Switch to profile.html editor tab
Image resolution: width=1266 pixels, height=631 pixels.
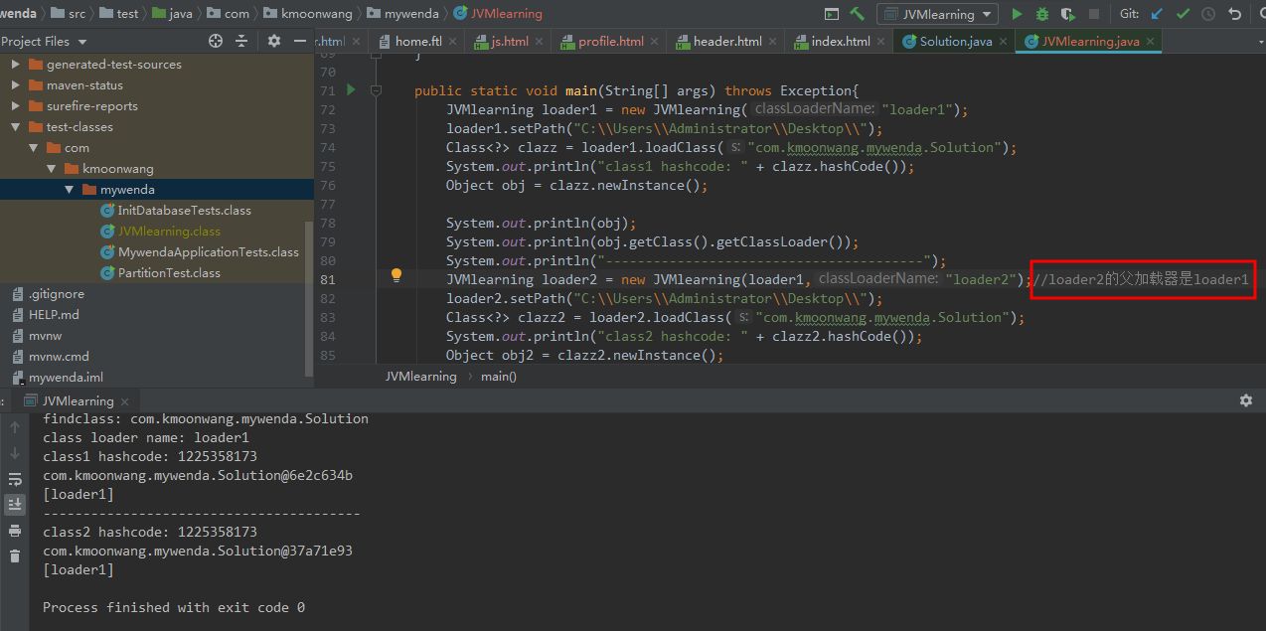click(x=610, y=41)
